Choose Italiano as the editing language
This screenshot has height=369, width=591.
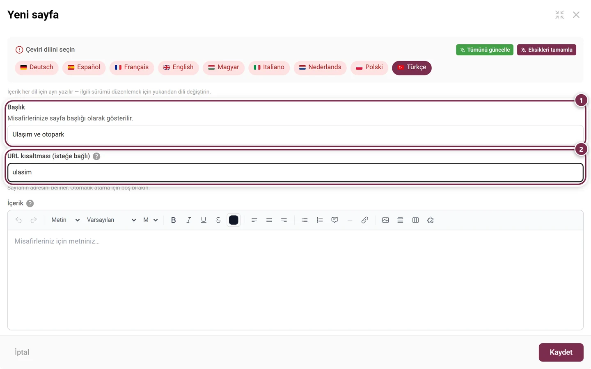pos(269,67)
